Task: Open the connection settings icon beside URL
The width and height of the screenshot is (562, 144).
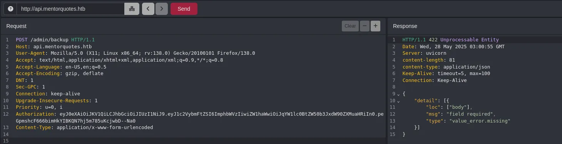Action: click(x=132, y=9)
